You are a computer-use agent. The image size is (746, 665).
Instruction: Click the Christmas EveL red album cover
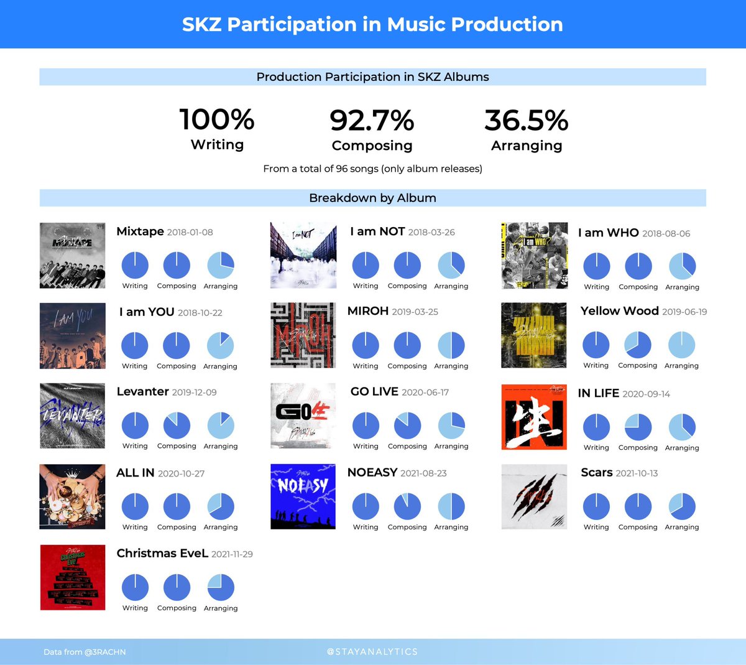pos(73,577)
